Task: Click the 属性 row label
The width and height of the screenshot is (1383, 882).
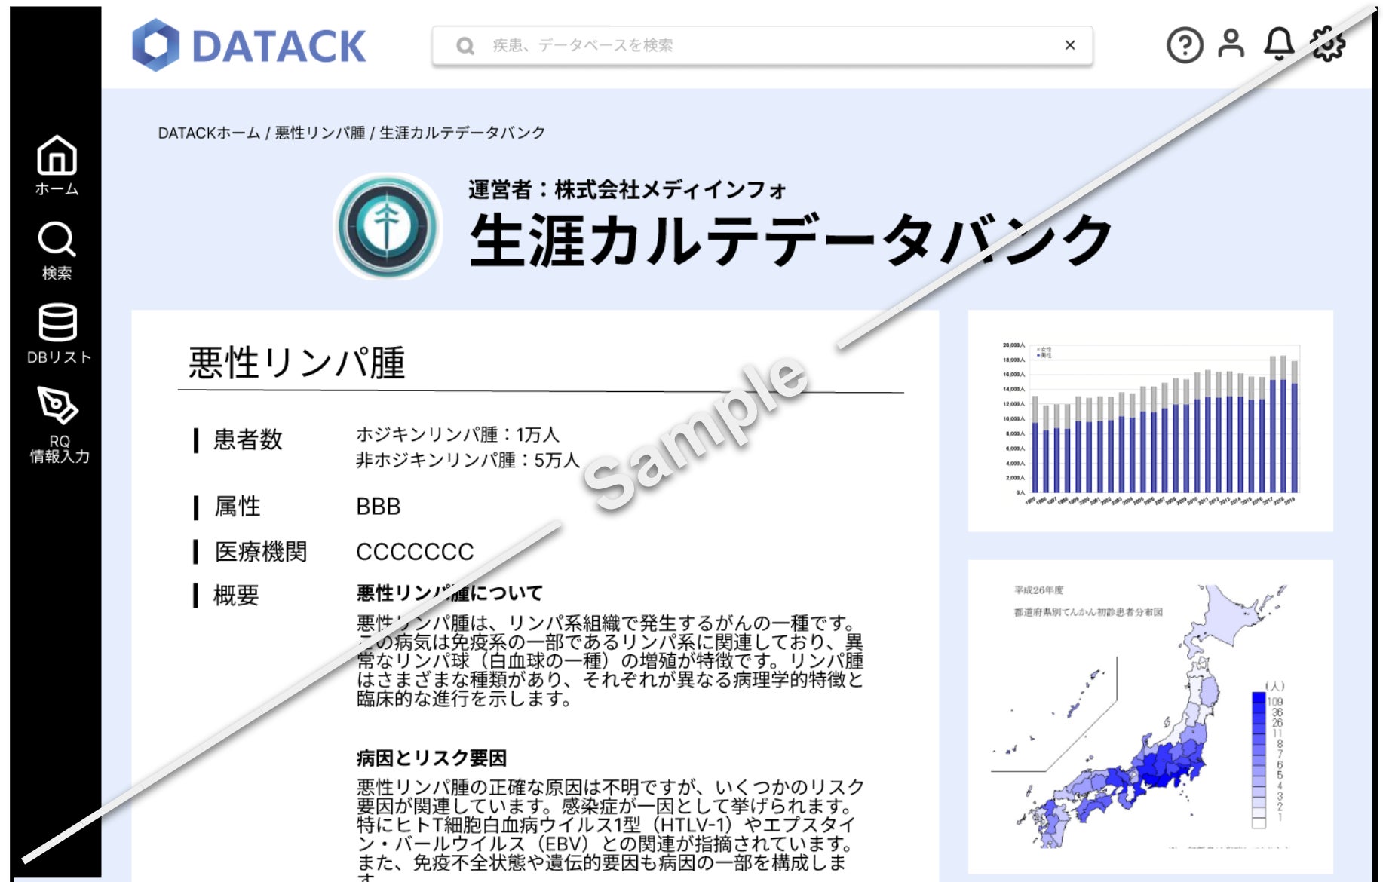Action: click(237, 506)
